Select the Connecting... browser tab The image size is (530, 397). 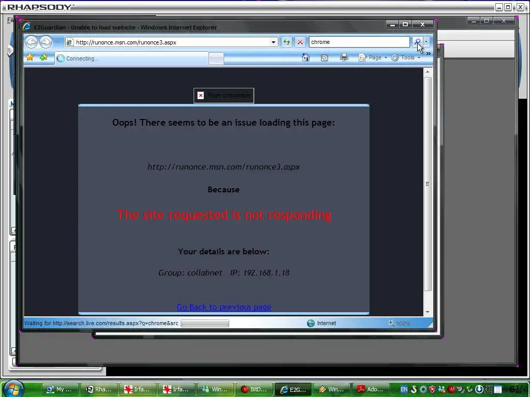pos(132,58)
